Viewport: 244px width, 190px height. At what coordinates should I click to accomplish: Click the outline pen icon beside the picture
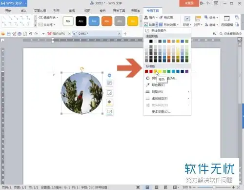pos(109,93)
